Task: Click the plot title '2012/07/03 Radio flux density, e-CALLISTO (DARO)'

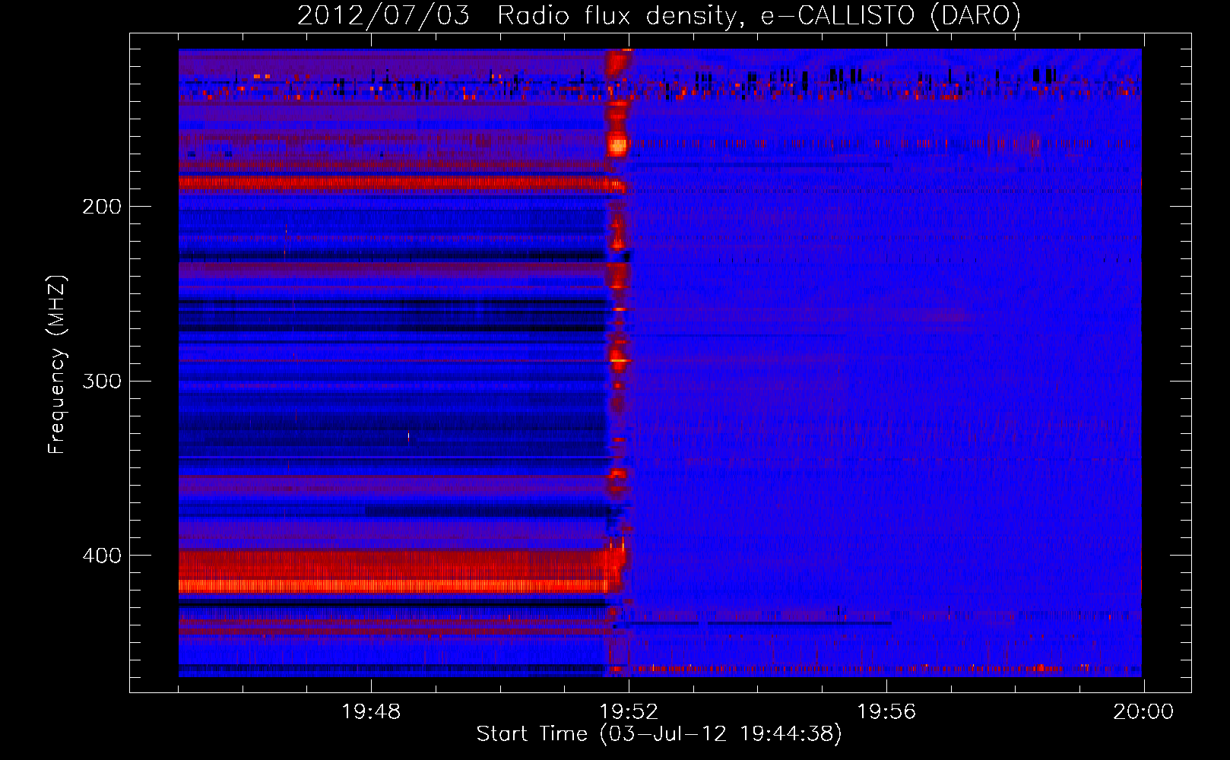Action: click(659, 16)
